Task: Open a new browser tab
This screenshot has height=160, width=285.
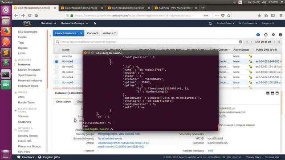Action: (203, 8)
